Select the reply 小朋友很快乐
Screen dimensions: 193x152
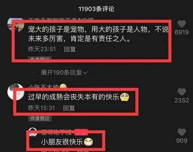pyautogui.click(x=62, y=142)
